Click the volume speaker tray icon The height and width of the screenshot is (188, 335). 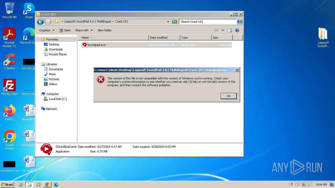(298, 185)
